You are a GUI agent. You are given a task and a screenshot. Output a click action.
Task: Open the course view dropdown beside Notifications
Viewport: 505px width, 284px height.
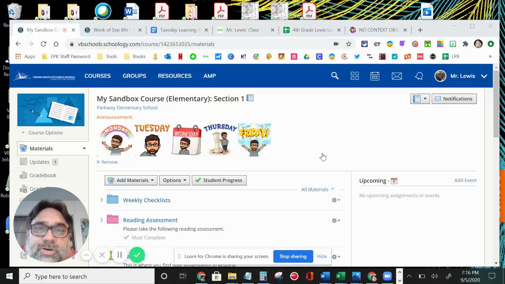coord(420,99)
